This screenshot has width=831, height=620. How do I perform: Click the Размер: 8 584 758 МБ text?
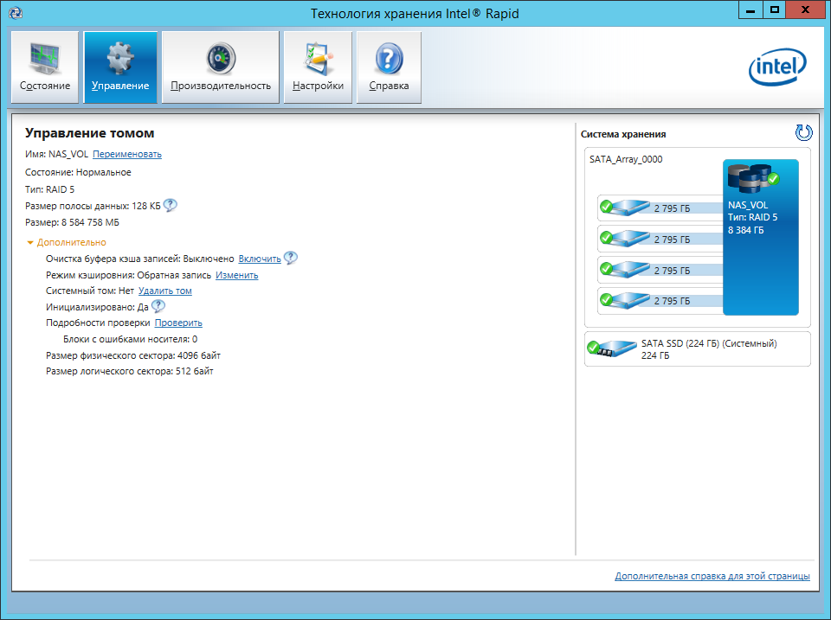(72, 222)
